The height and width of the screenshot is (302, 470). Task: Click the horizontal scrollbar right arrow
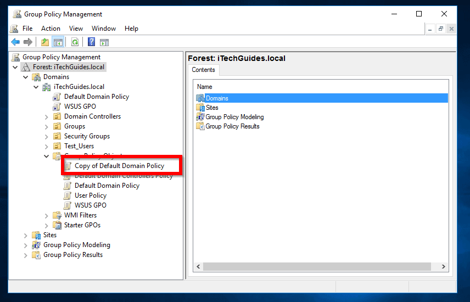(444, 267)
